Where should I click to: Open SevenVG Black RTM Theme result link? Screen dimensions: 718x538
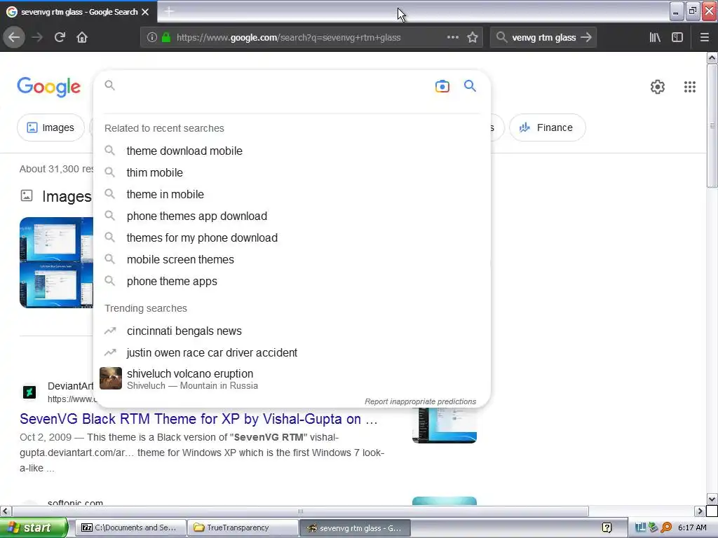198,419
